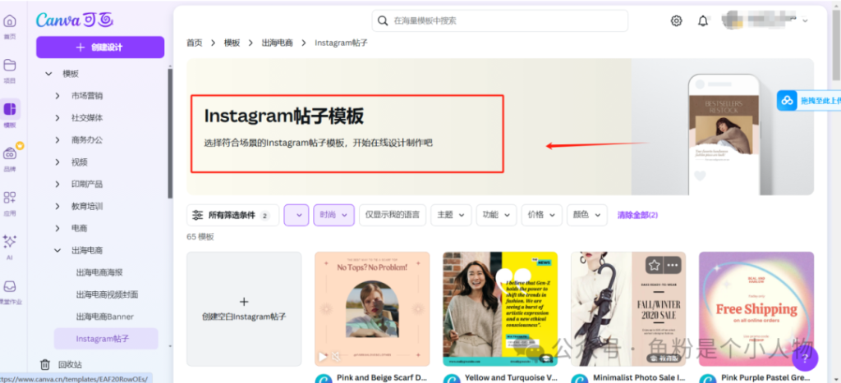841x383 pixels.
Task: Collapse the 出海电商 tree category
Action: tap(57, 250)
